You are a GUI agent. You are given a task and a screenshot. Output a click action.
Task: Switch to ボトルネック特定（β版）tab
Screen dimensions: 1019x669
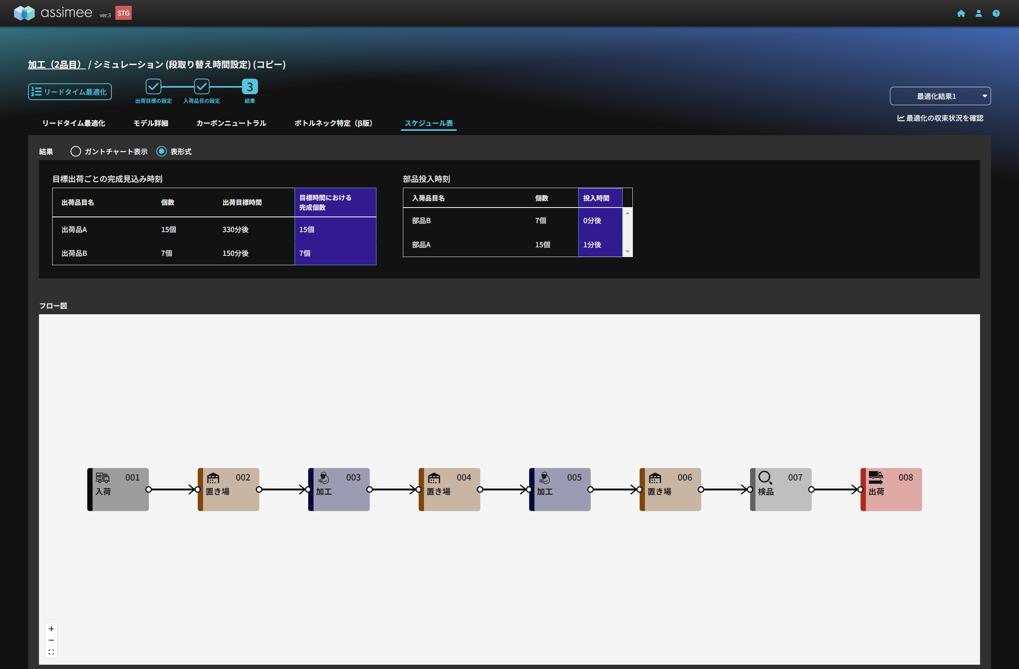[x=334, y=123]
